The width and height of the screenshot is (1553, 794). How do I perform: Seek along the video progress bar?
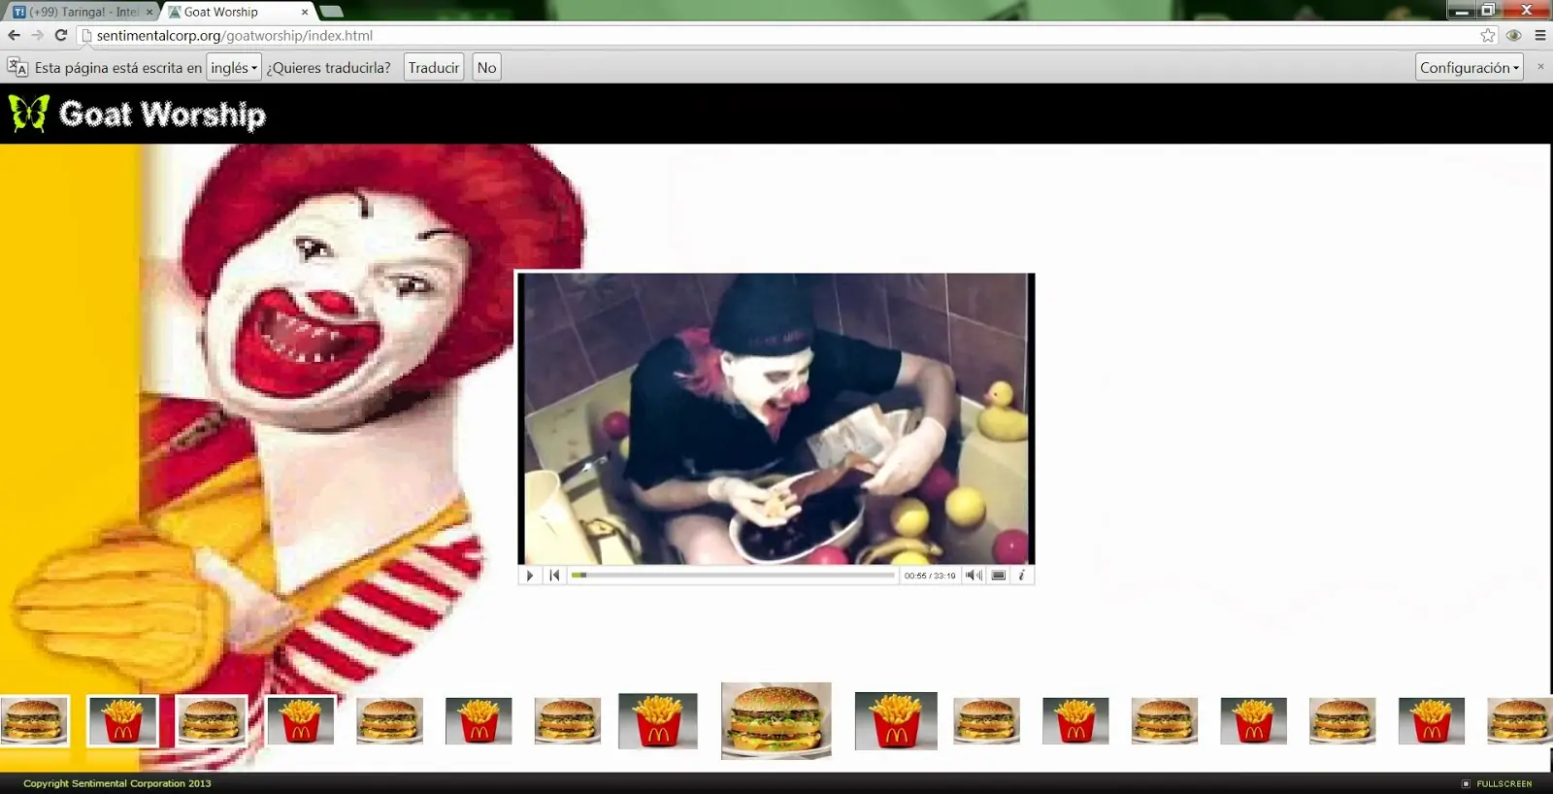(x=733, y=576)
